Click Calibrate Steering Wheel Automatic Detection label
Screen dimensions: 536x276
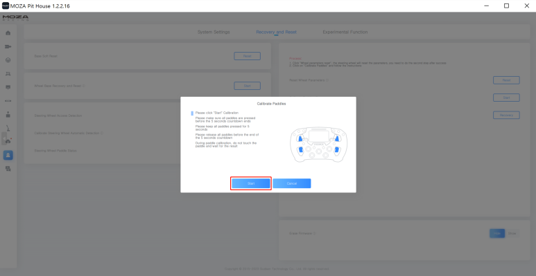(67, 133)
